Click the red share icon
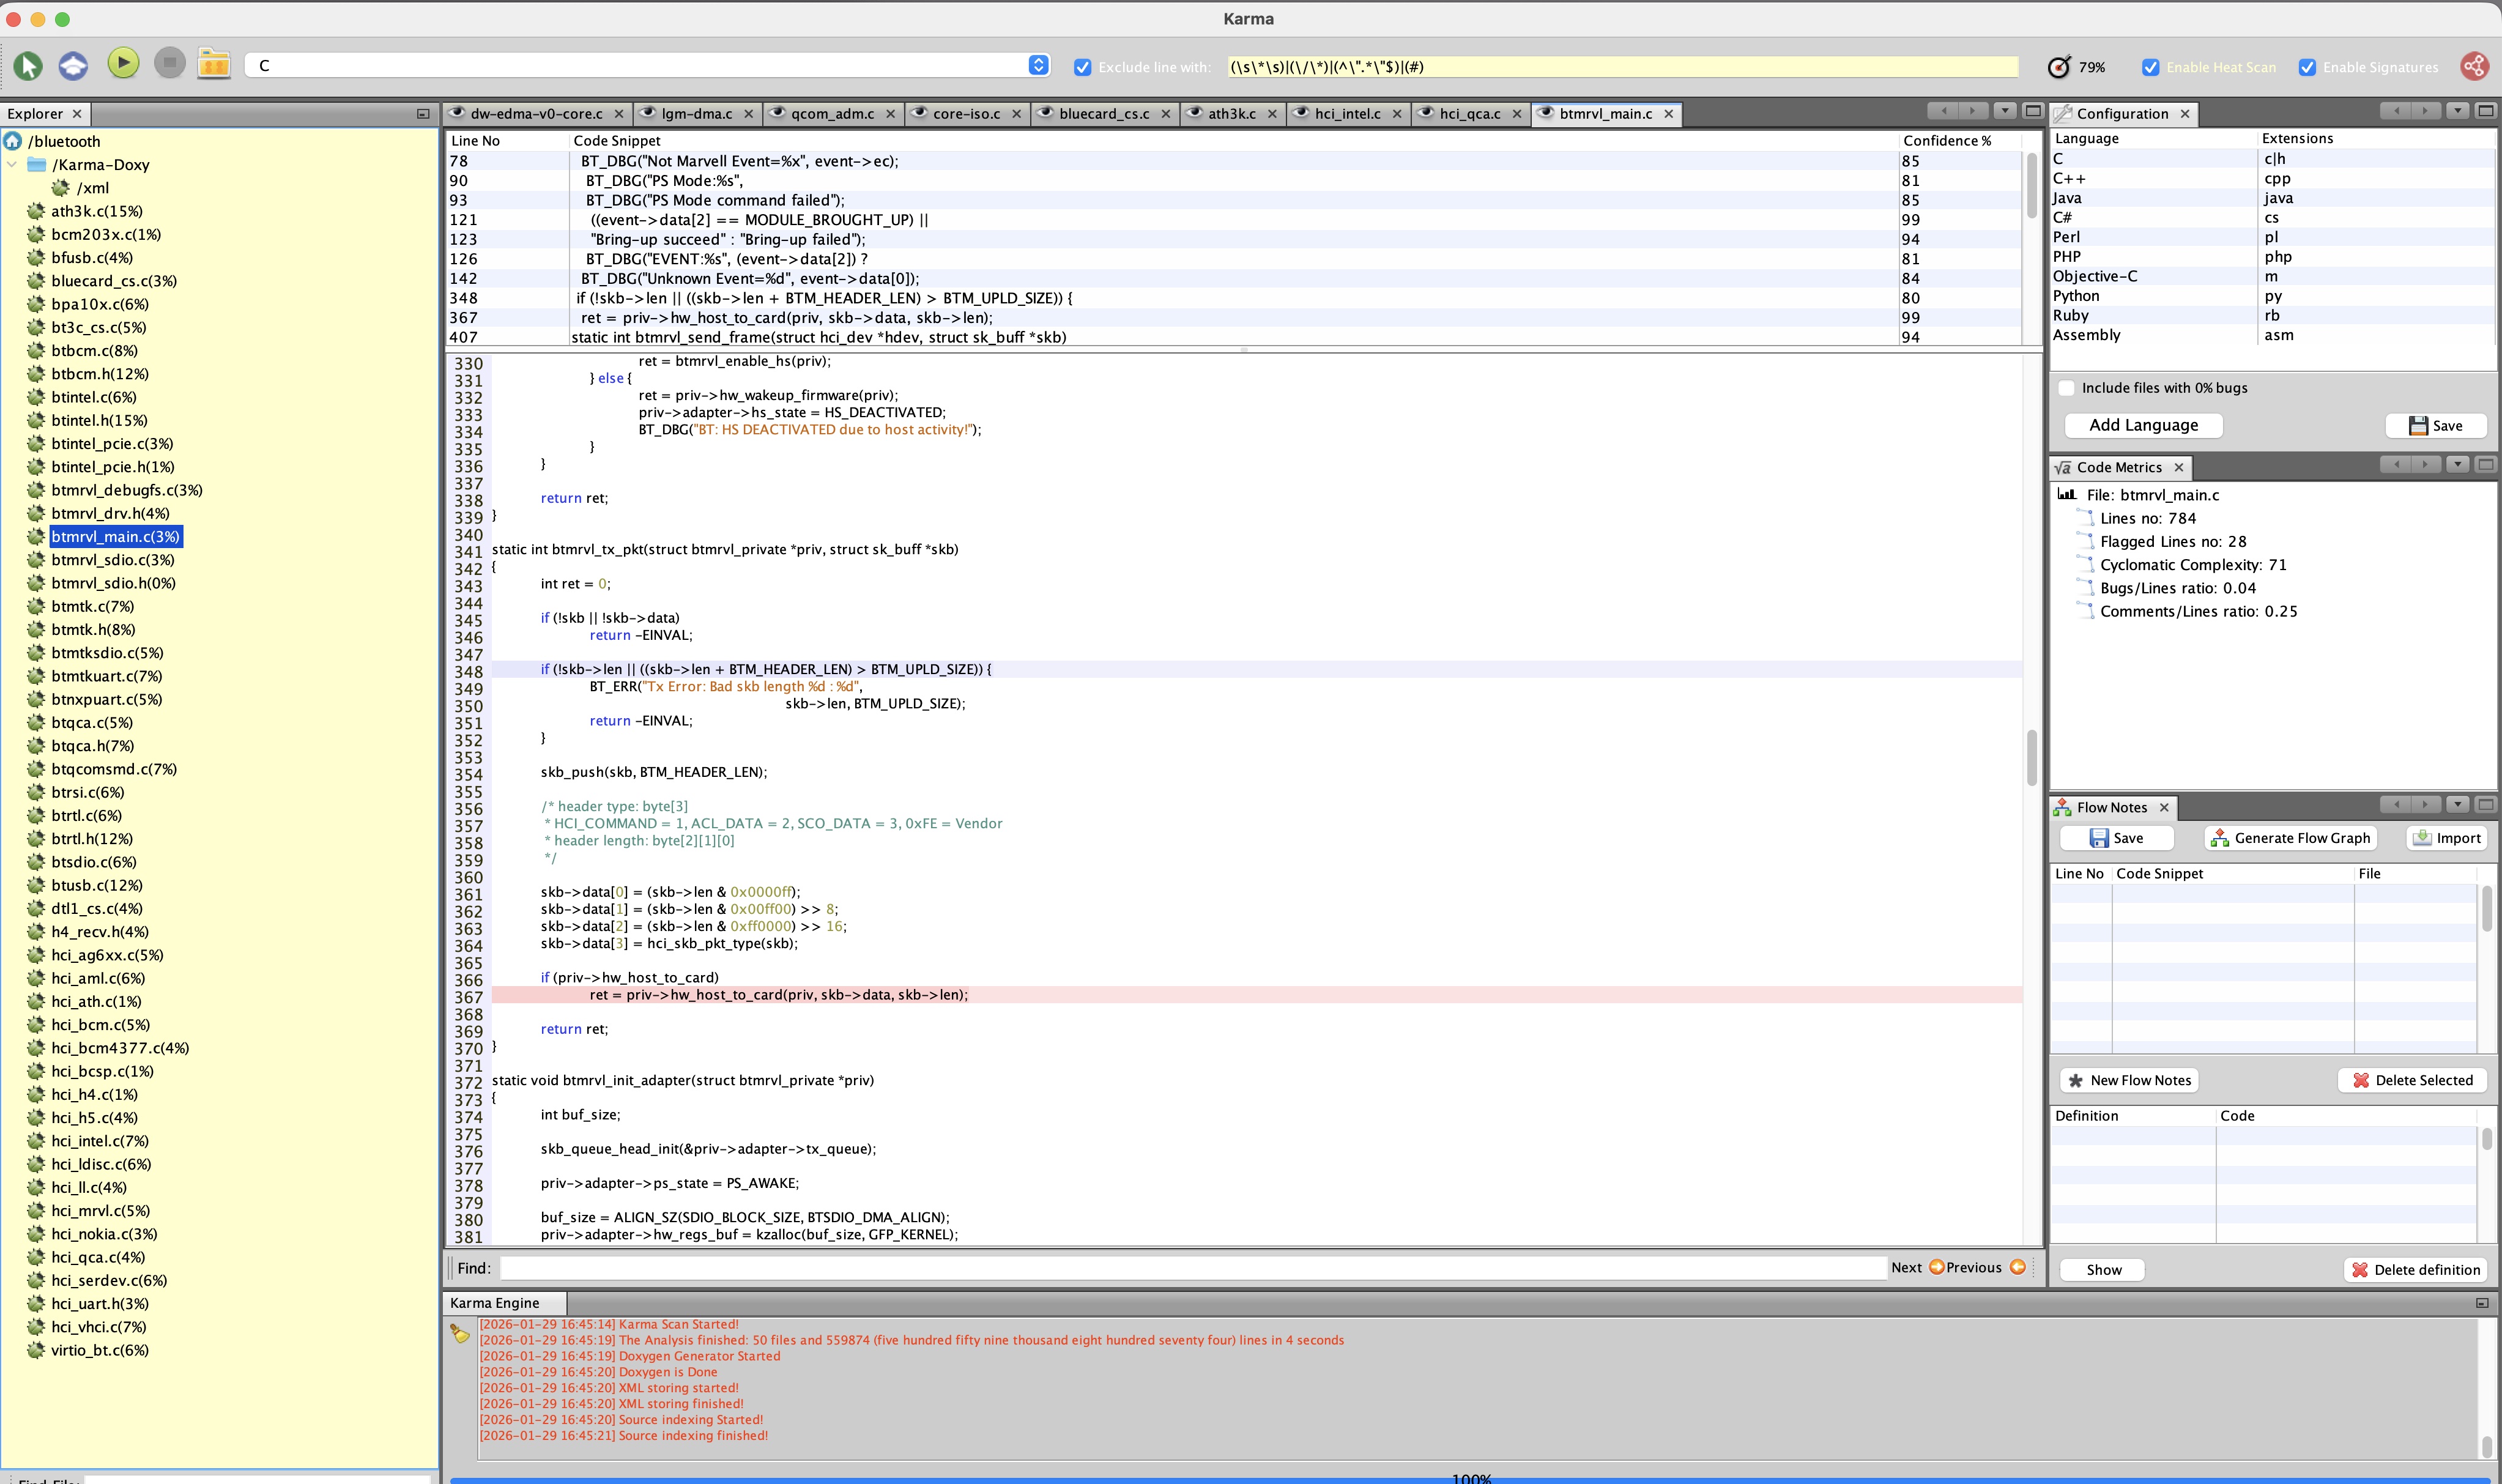Screen dimensions: 2502x1484 tap(2474, 66)
